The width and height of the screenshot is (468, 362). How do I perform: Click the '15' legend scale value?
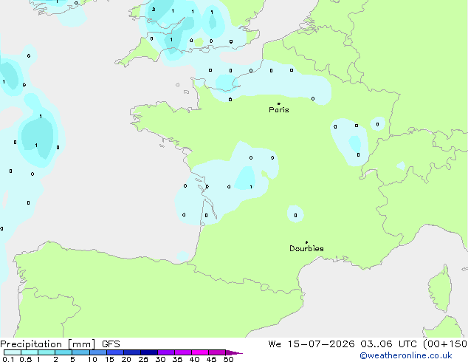click(109, 359)
